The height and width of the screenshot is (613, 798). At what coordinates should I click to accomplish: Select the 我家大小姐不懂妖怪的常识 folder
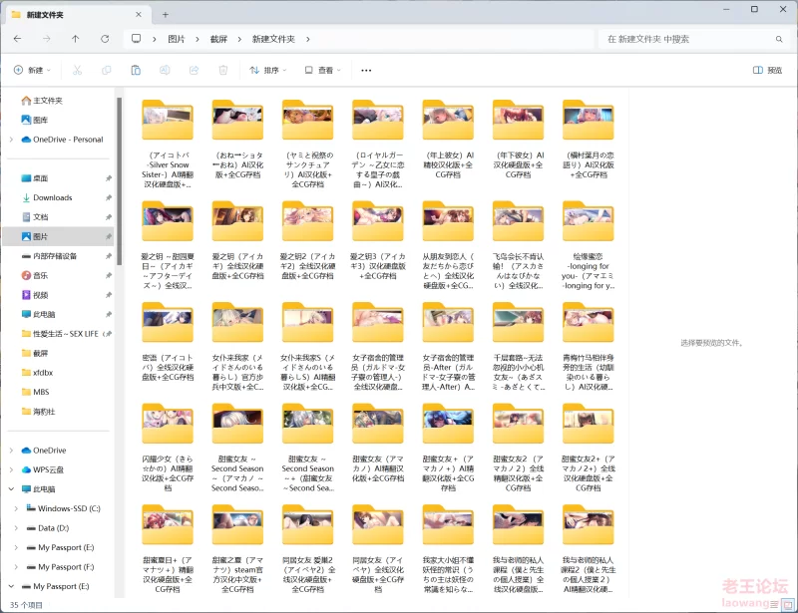tap(448, 550)
